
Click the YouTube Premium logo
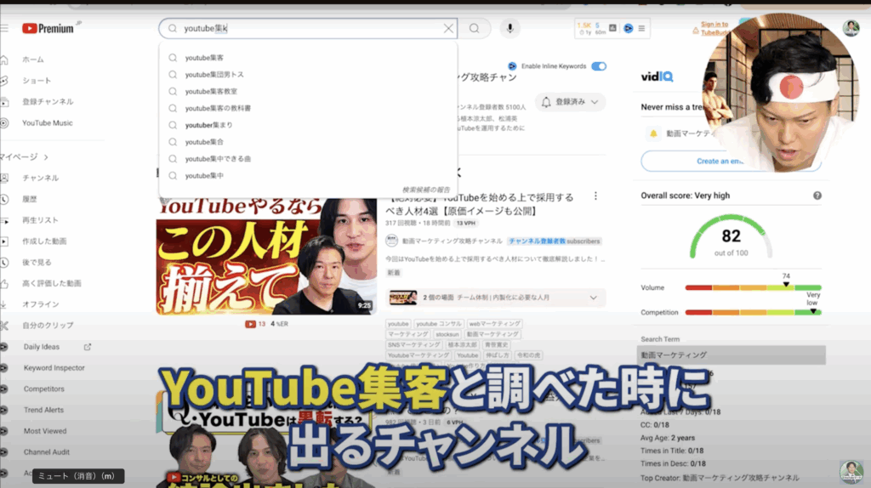point(48,28)
